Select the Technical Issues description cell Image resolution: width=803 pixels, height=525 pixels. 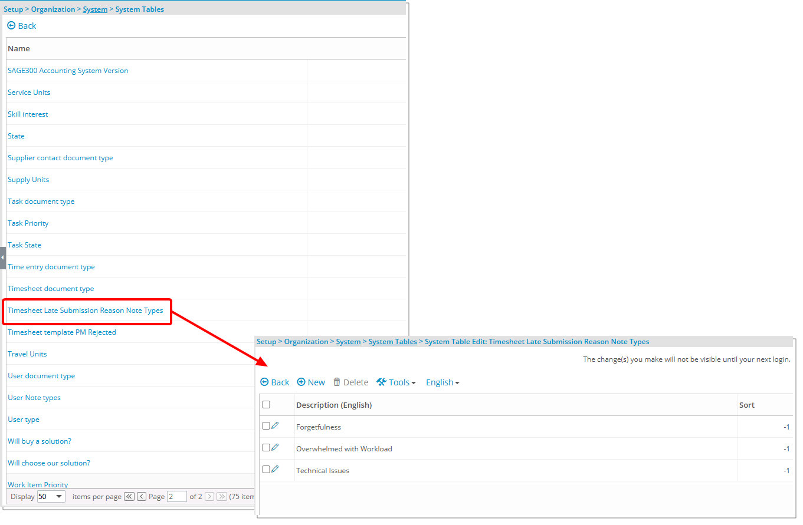pos(516,470)
